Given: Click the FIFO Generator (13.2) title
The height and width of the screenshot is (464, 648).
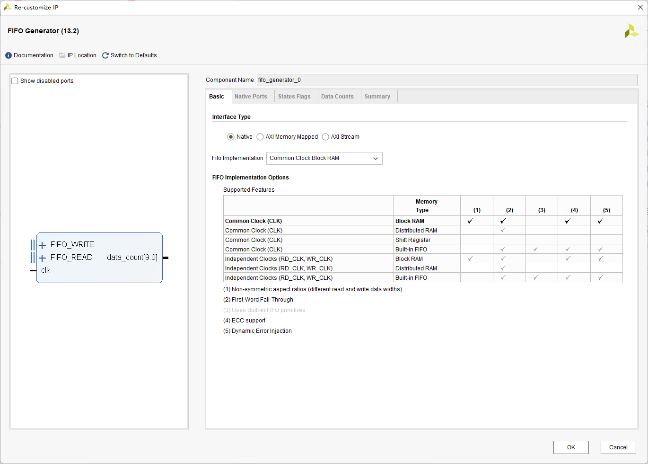Looking at the screenshot, I should click(x=44, y=31).
